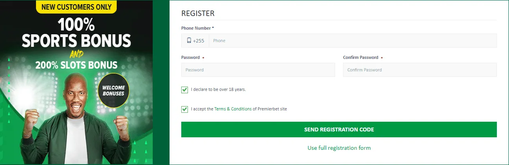Click the mobile phone icon beside +255
Screen dimensions: 509x165
(x=189, y=41)
